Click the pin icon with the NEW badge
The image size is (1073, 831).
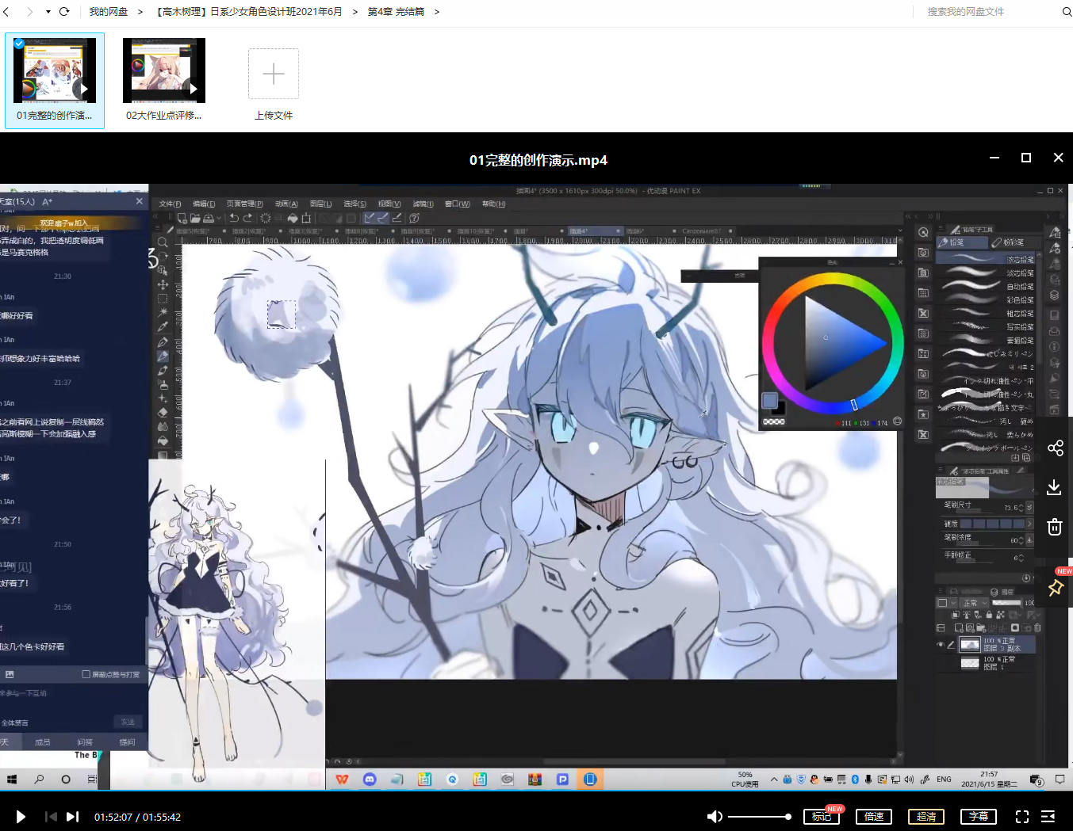pyautogui.click(x=1056, y=588)
